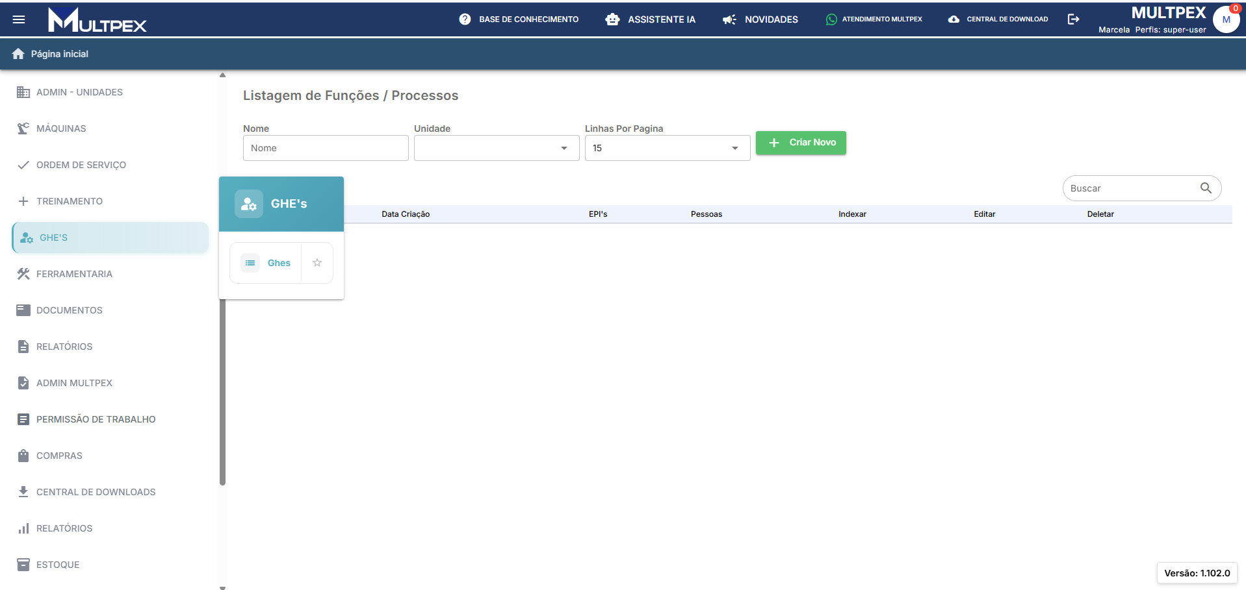1246x590 pixels.
Task: Click the search magnifier icon
Action: tap(1206, 188)
